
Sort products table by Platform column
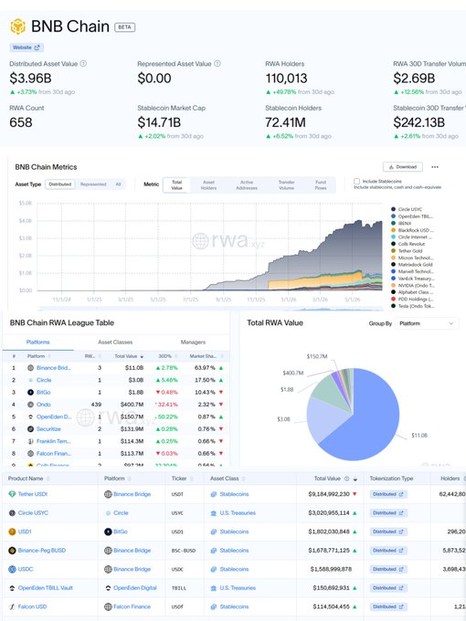pyautogui.click(x=117, y=479)
